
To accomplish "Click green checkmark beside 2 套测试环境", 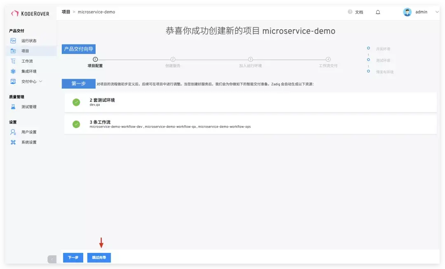I will pos(76,102).
